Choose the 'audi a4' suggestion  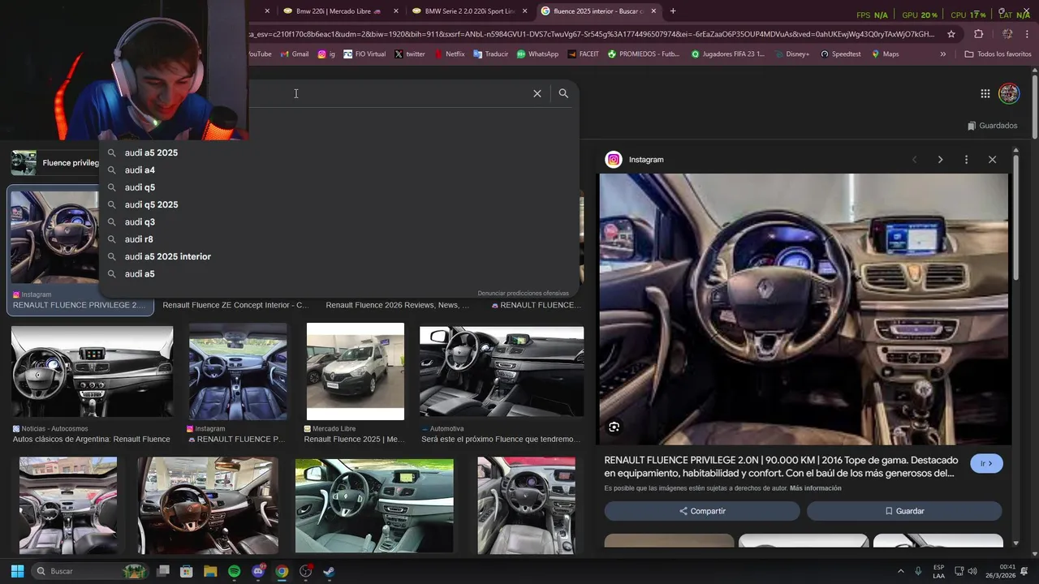pos(338,170)
